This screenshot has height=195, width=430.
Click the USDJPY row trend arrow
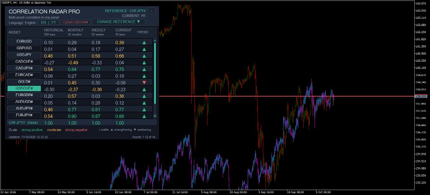[144, 56]
